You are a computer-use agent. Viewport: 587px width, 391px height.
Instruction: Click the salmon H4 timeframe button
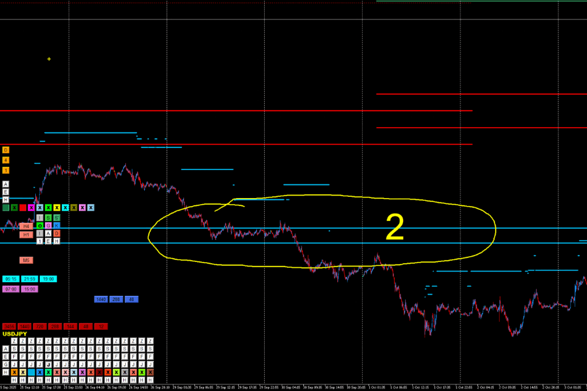pos(26,225)
